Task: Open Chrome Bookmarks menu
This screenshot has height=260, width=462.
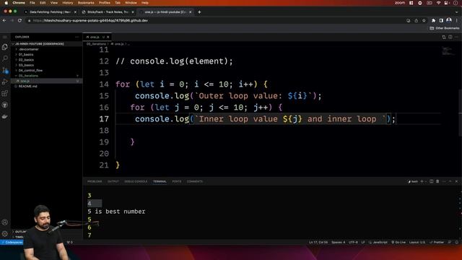Action: 86,3
